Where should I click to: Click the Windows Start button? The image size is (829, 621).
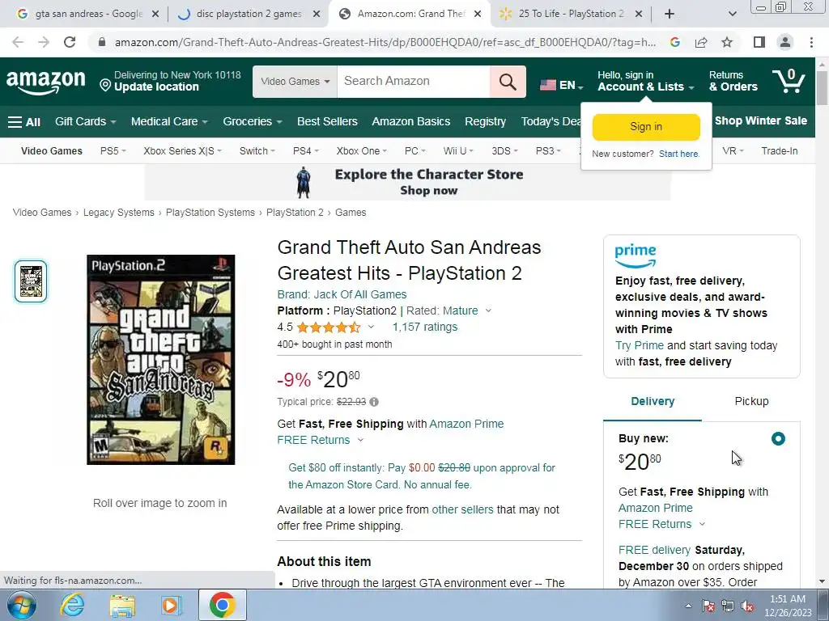point(22,605)
